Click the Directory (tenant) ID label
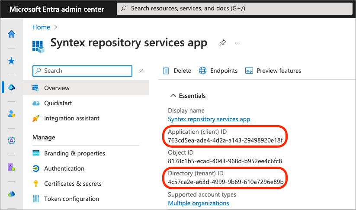This screenshot has height=210, width=356. click(x=196, y=173)
